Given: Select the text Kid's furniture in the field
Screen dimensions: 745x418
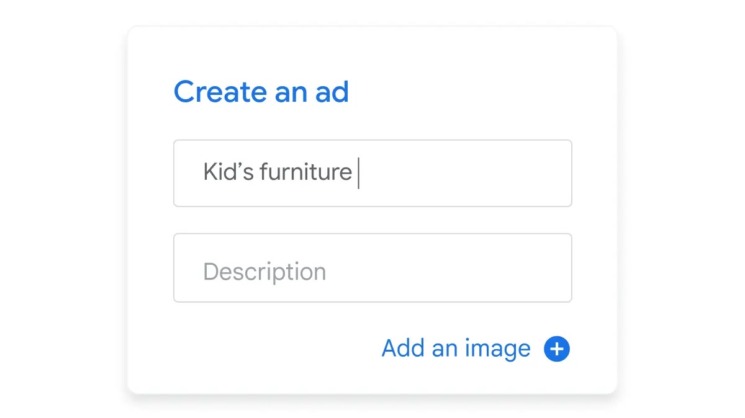Looking at the screenshot, I should click(x=277, y=173).
